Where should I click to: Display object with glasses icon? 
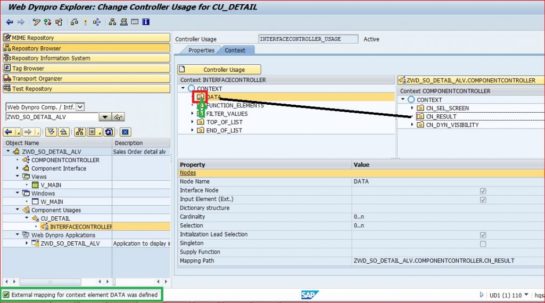pos(118,117)
